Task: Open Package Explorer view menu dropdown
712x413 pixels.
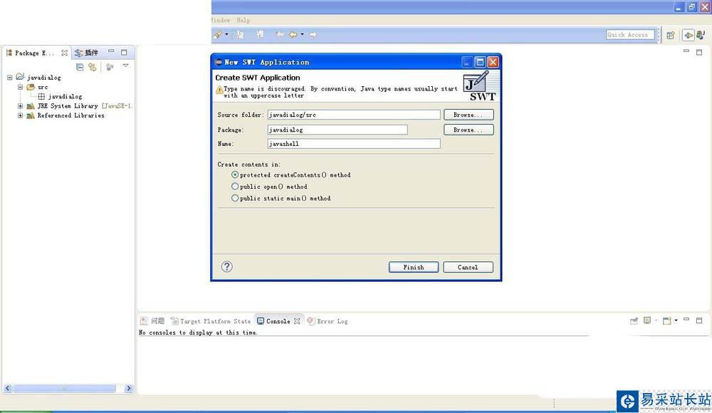Action: (126, 66)
